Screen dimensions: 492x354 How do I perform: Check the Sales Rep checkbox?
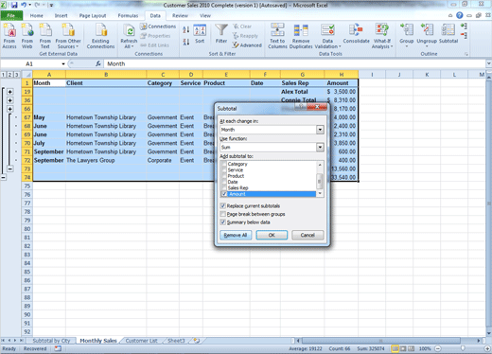click(x=224, y=188)
